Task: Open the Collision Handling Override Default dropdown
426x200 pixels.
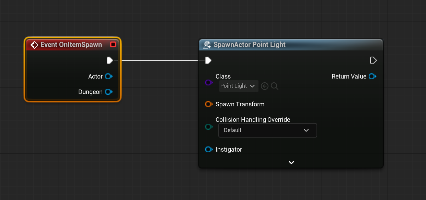Action: coord(267,130)
